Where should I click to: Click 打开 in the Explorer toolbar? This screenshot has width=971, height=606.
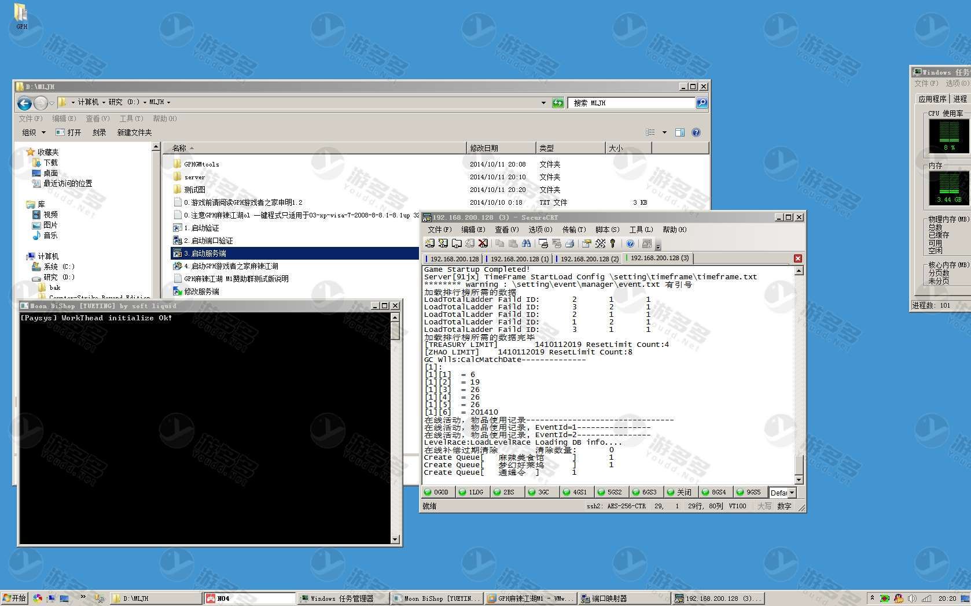point(68,132)
